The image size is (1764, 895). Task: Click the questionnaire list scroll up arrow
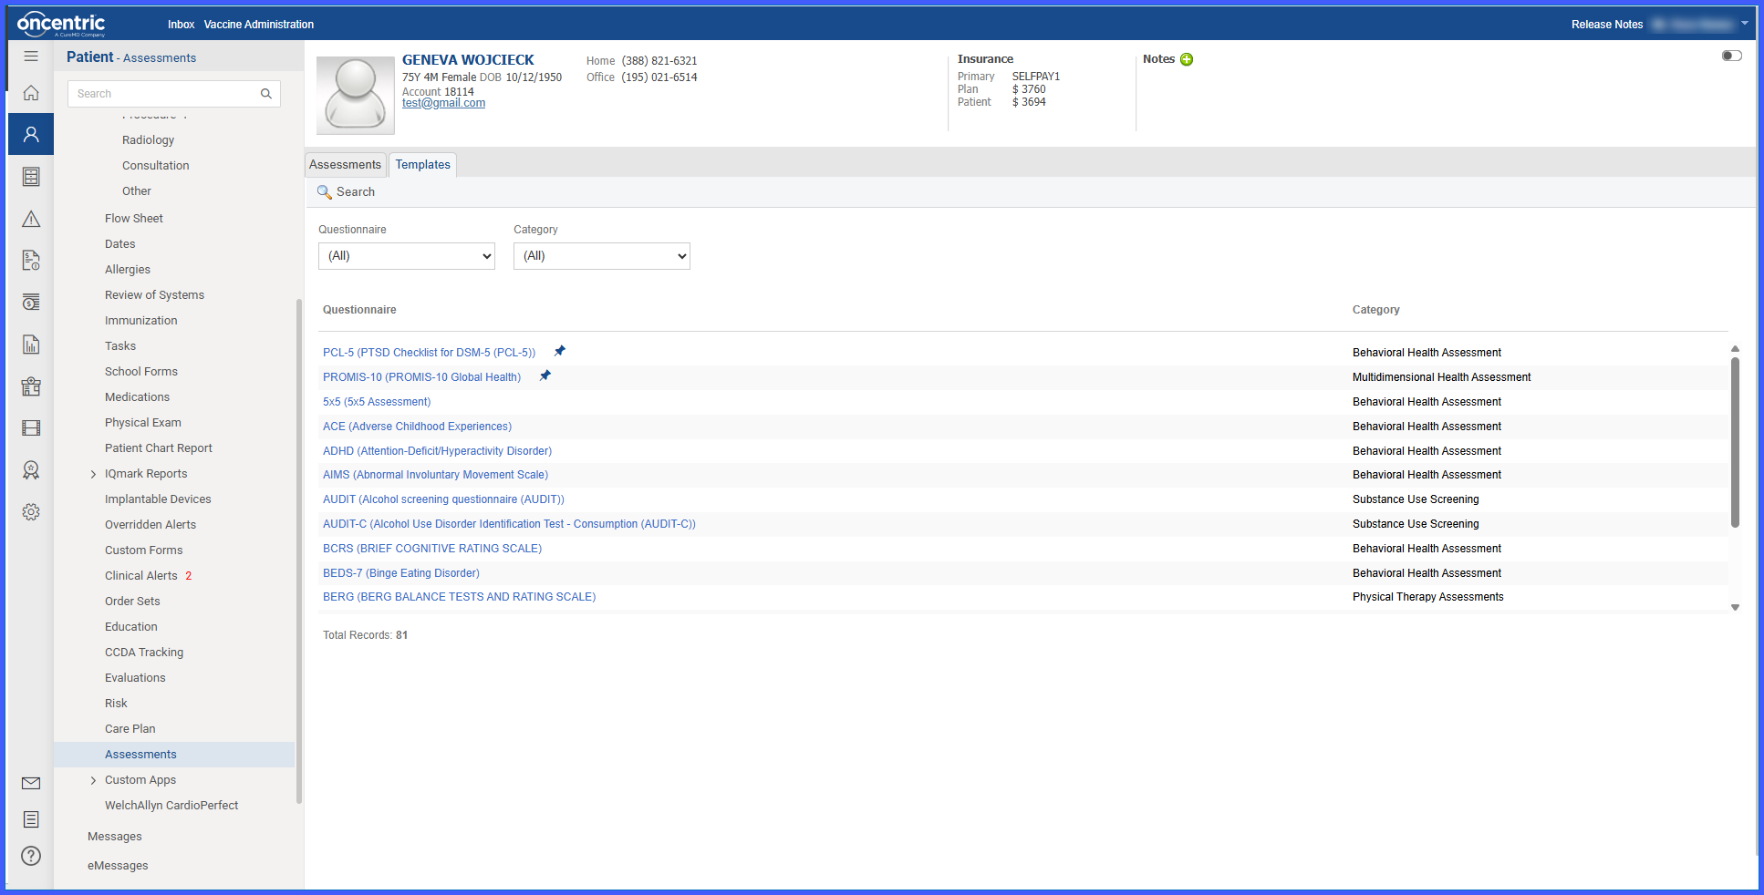(1735, 349)
